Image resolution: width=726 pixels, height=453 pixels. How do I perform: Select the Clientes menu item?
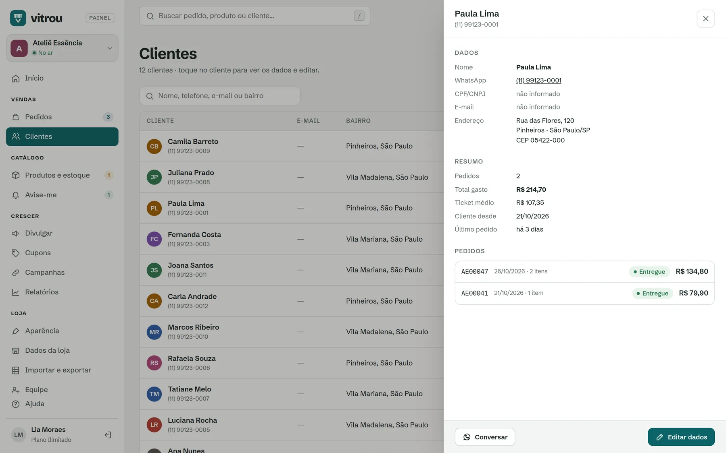click(62, 137)
